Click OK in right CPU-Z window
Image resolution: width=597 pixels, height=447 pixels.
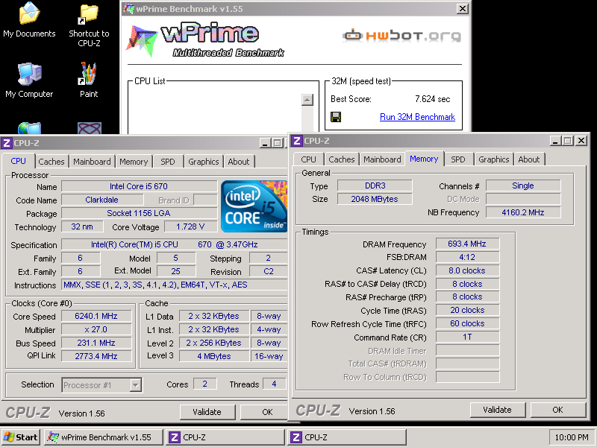pos(557,410)
